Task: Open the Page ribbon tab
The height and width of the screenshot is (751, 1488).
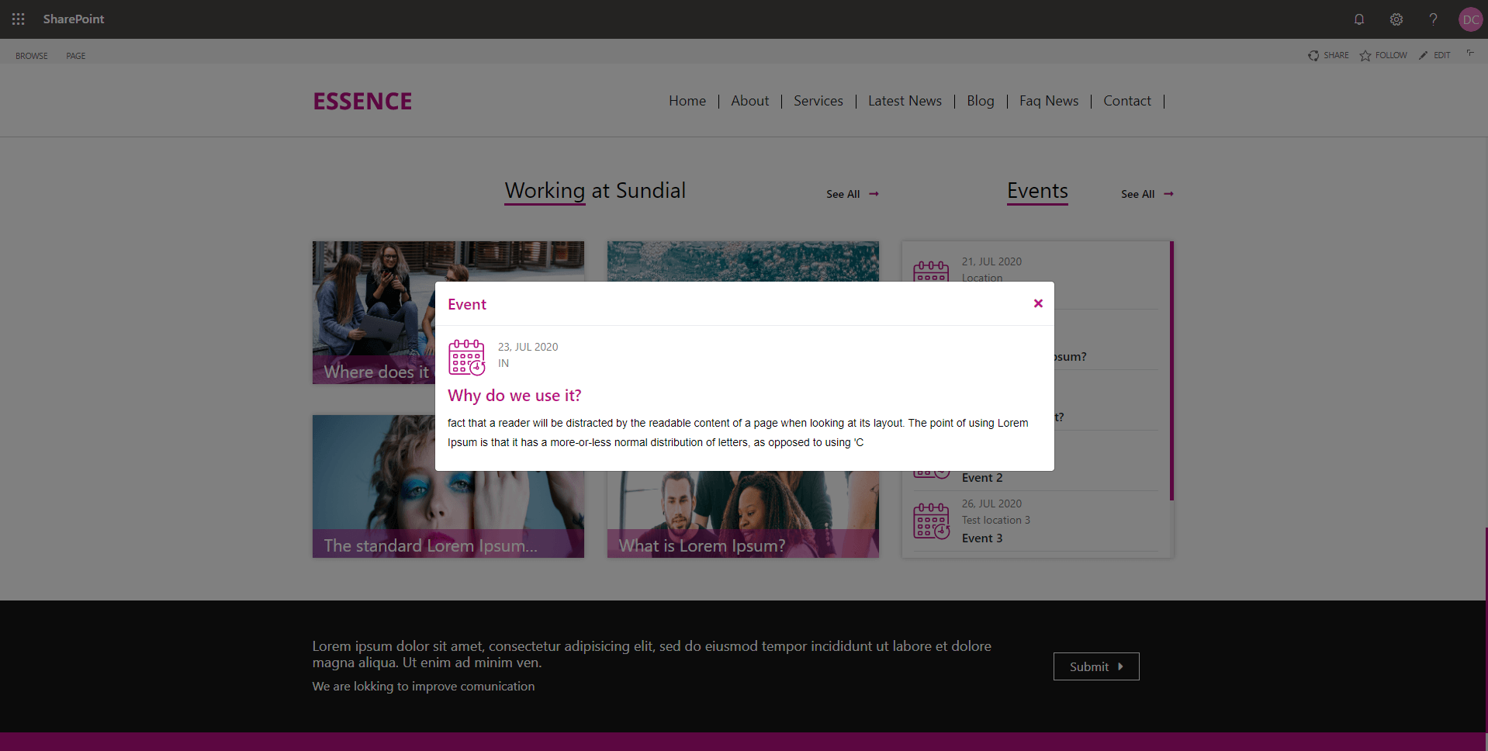Action: [76, 56]
